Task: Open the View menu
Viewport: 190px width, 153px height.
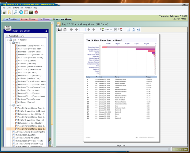Action: click(9, 8)
